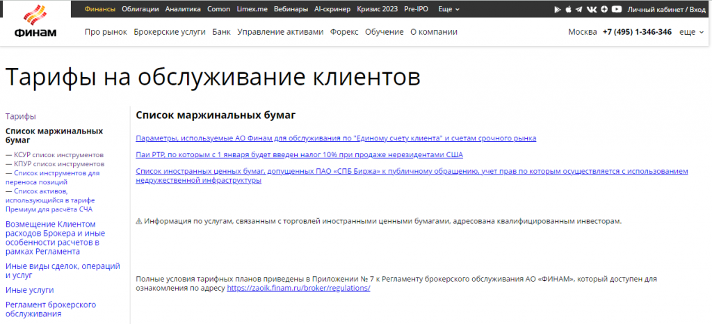Viewport: 712px width, 324px height.
Task: Open Список инструментов для переноса позиций
Action: (53, 177)
